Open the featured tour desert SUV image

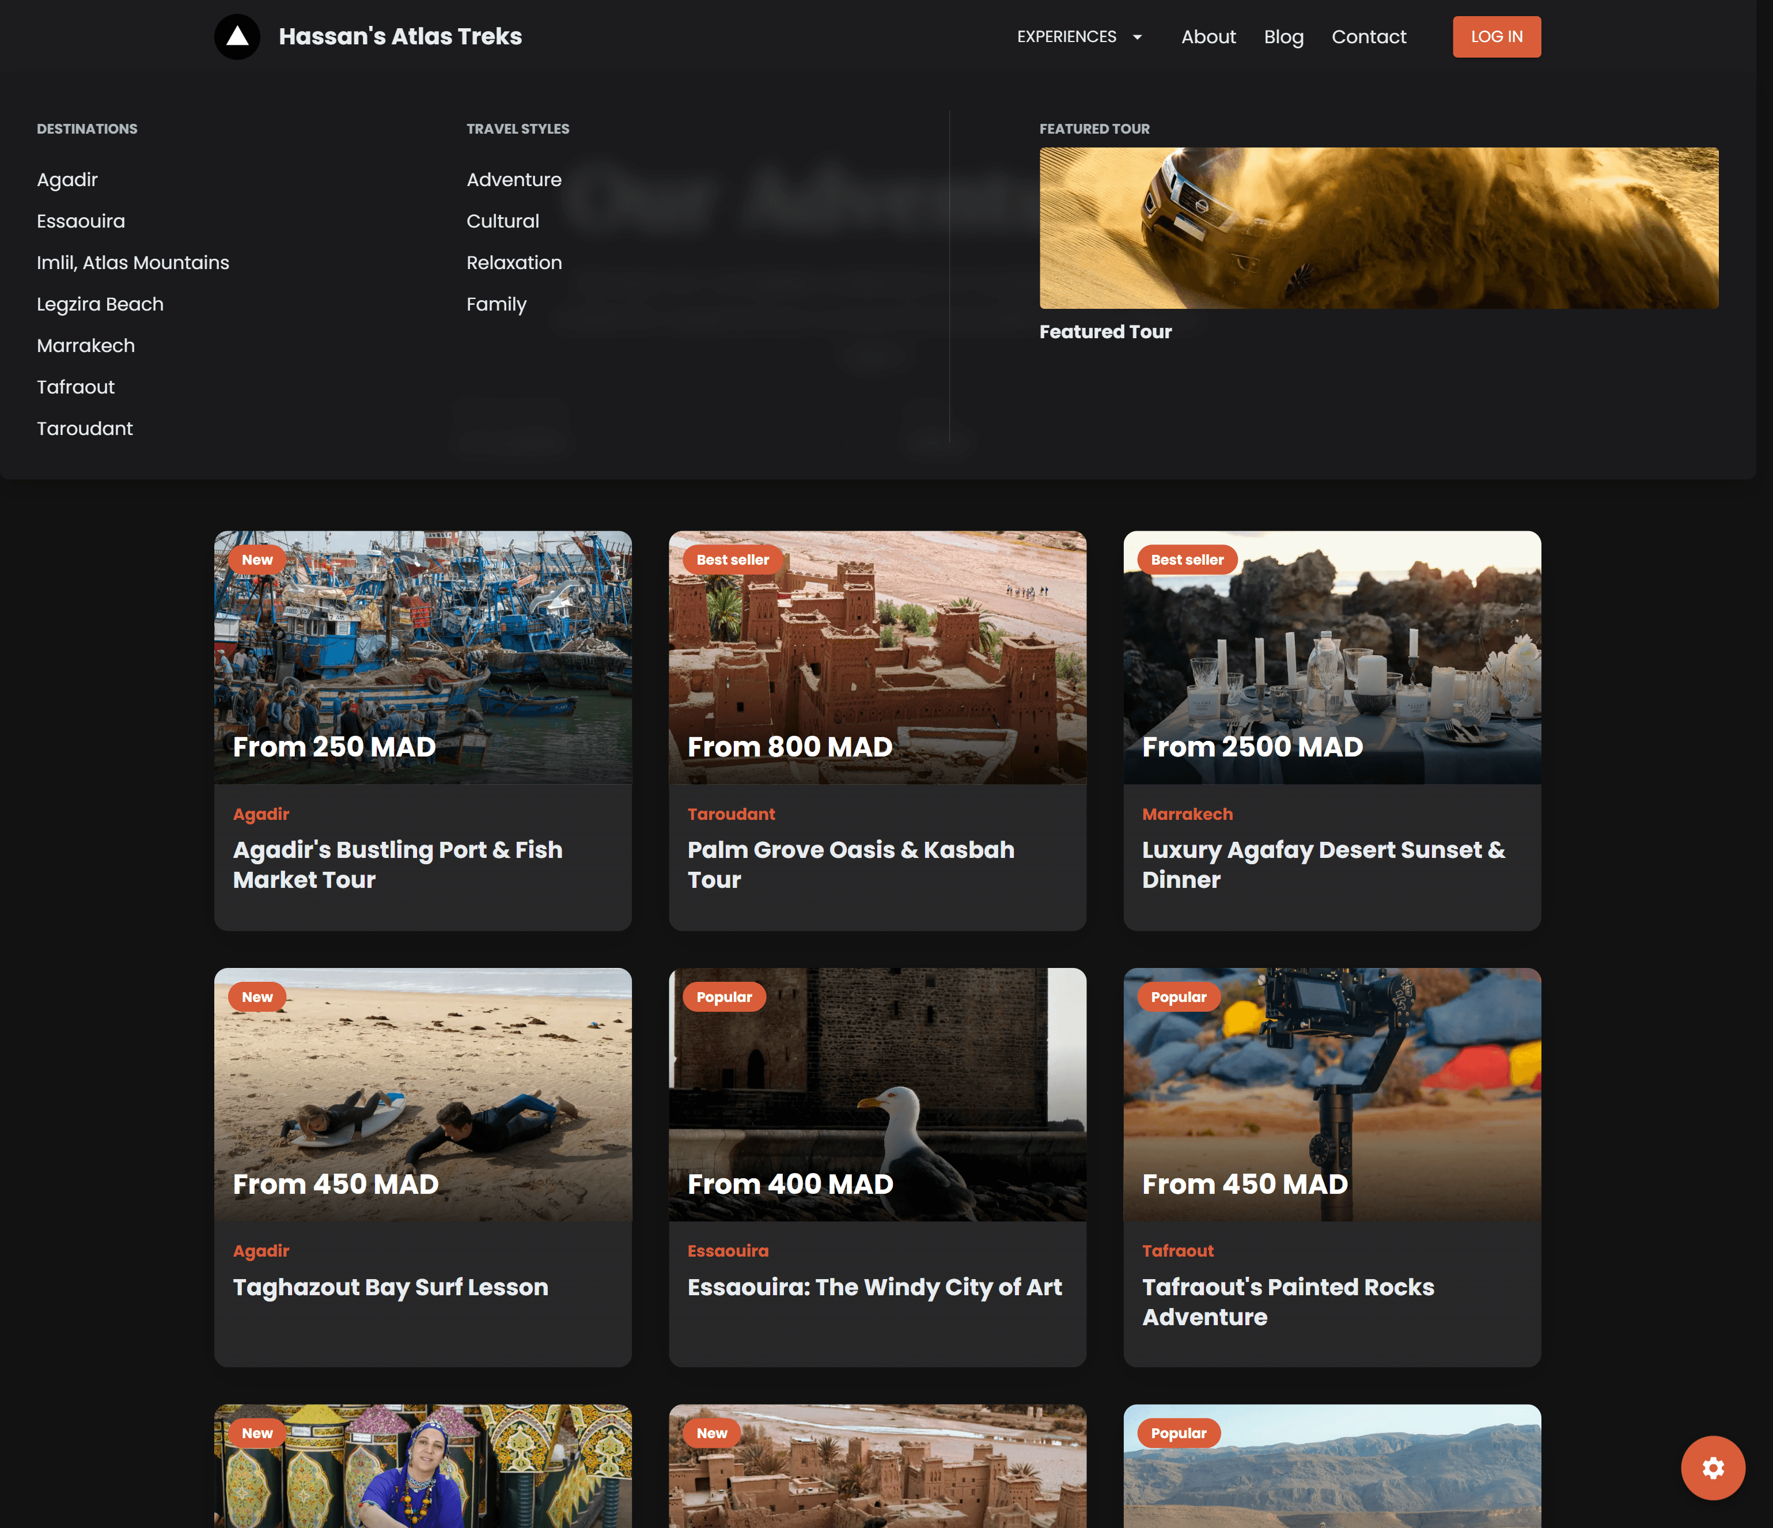pos(1378,228)
